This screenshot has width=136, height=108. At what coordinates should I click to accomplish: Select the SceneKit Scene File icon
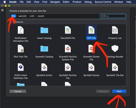pyautogui.click(x=91, y=49)
